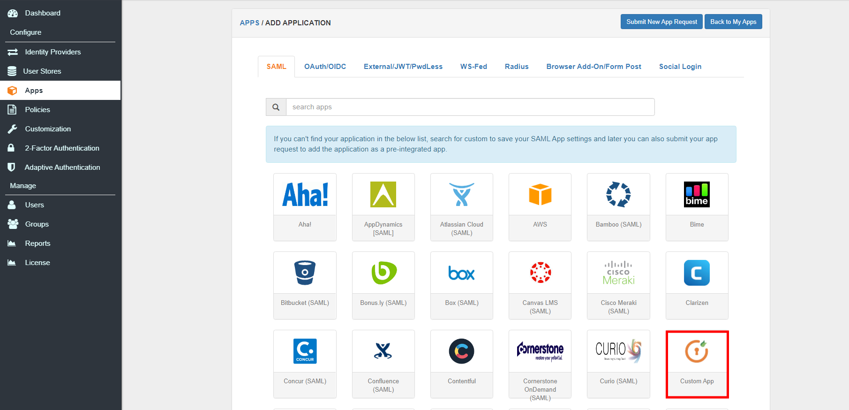This screenshot has width=849, height=410.
Task: Click Submit New App Request button
Action: 662,22
